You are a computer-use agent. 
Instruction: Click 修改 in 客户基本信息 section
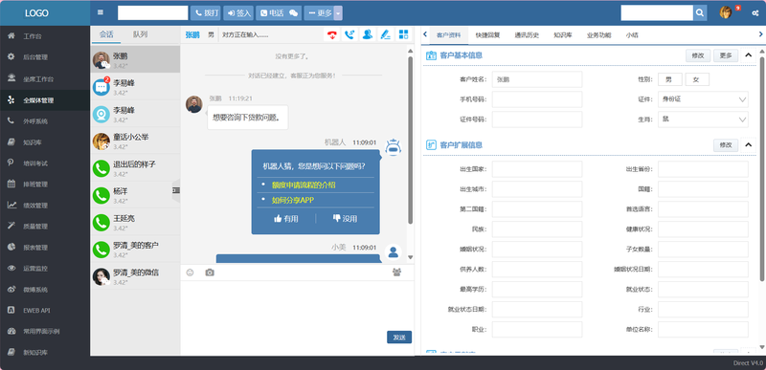[x=698, y=55]
